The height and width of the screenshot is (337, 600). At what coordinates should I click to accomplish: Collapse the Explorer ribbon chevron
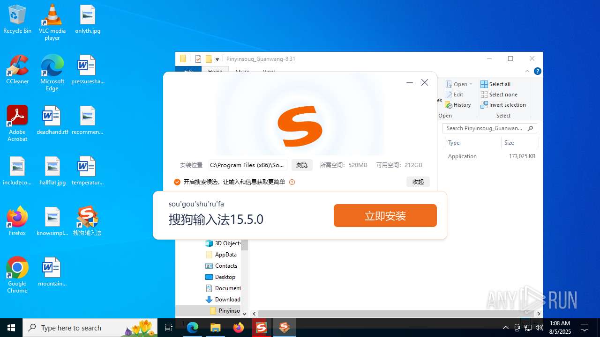527,71
